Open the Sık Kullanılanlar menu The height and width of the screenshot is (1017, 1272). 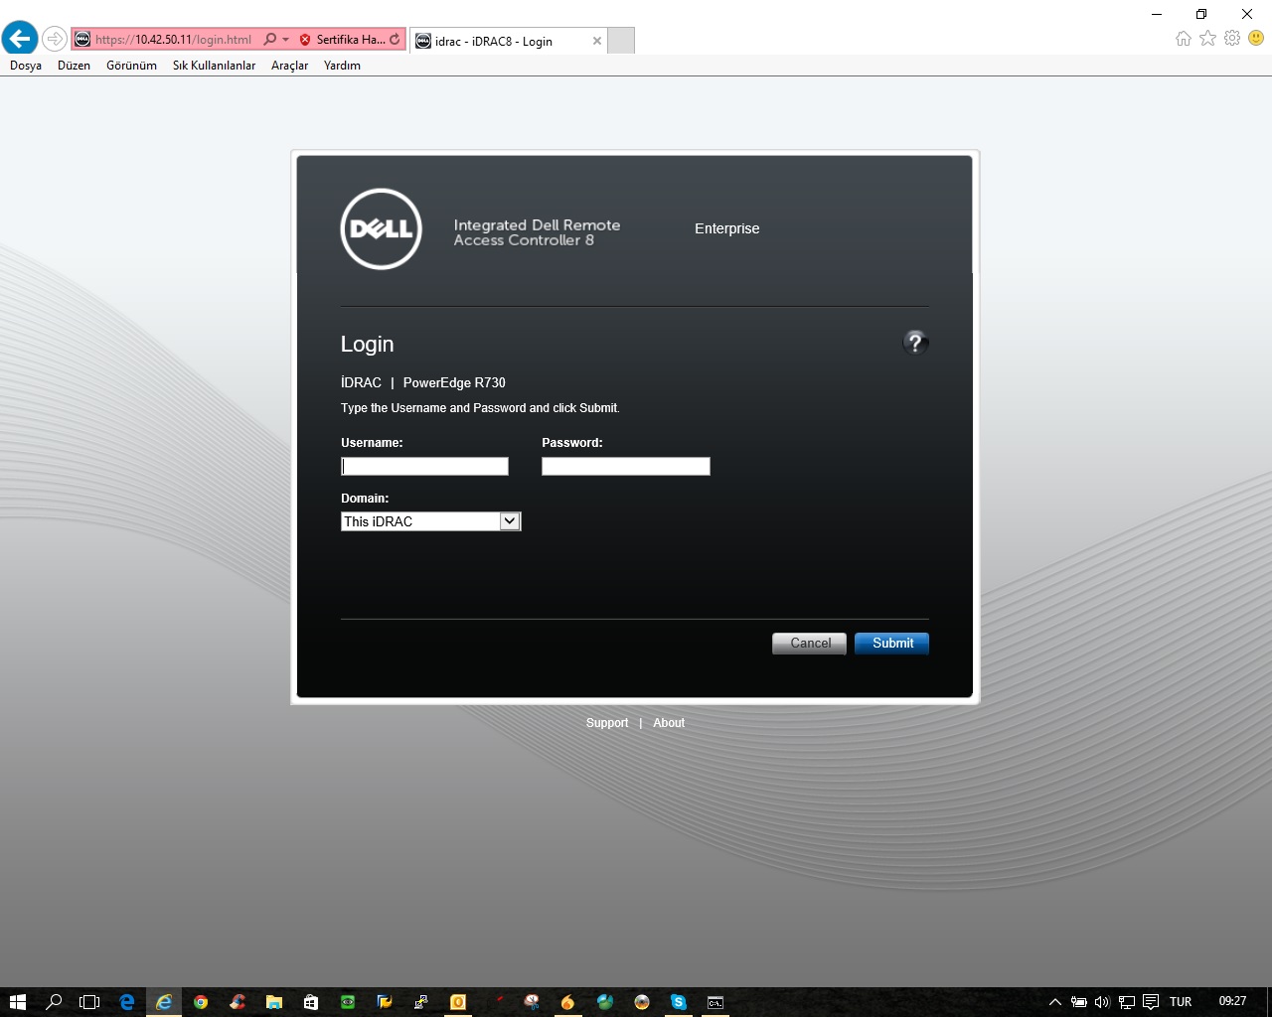click(214, 66)
